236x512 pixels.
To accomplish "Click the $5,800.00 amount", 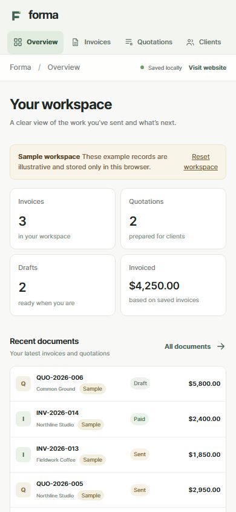I will 205,383.
